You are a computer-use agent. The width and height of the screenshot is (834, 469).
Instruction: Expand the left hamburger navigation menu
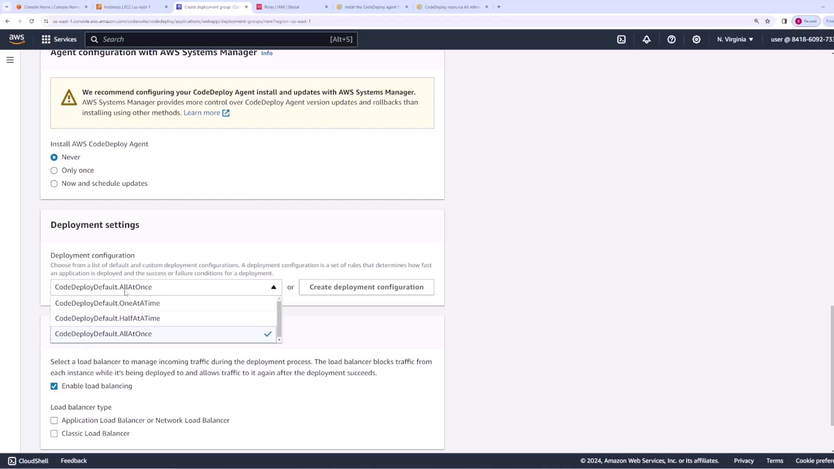point(10,60)
